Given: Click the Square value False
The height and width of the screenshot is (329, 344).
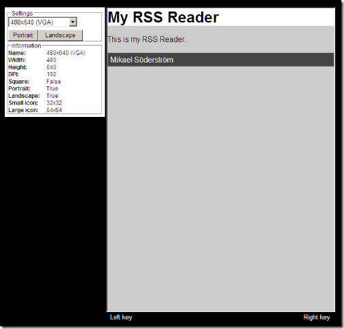Looking at the screenshot, I should pyautogui.click(x=54, y=82).
